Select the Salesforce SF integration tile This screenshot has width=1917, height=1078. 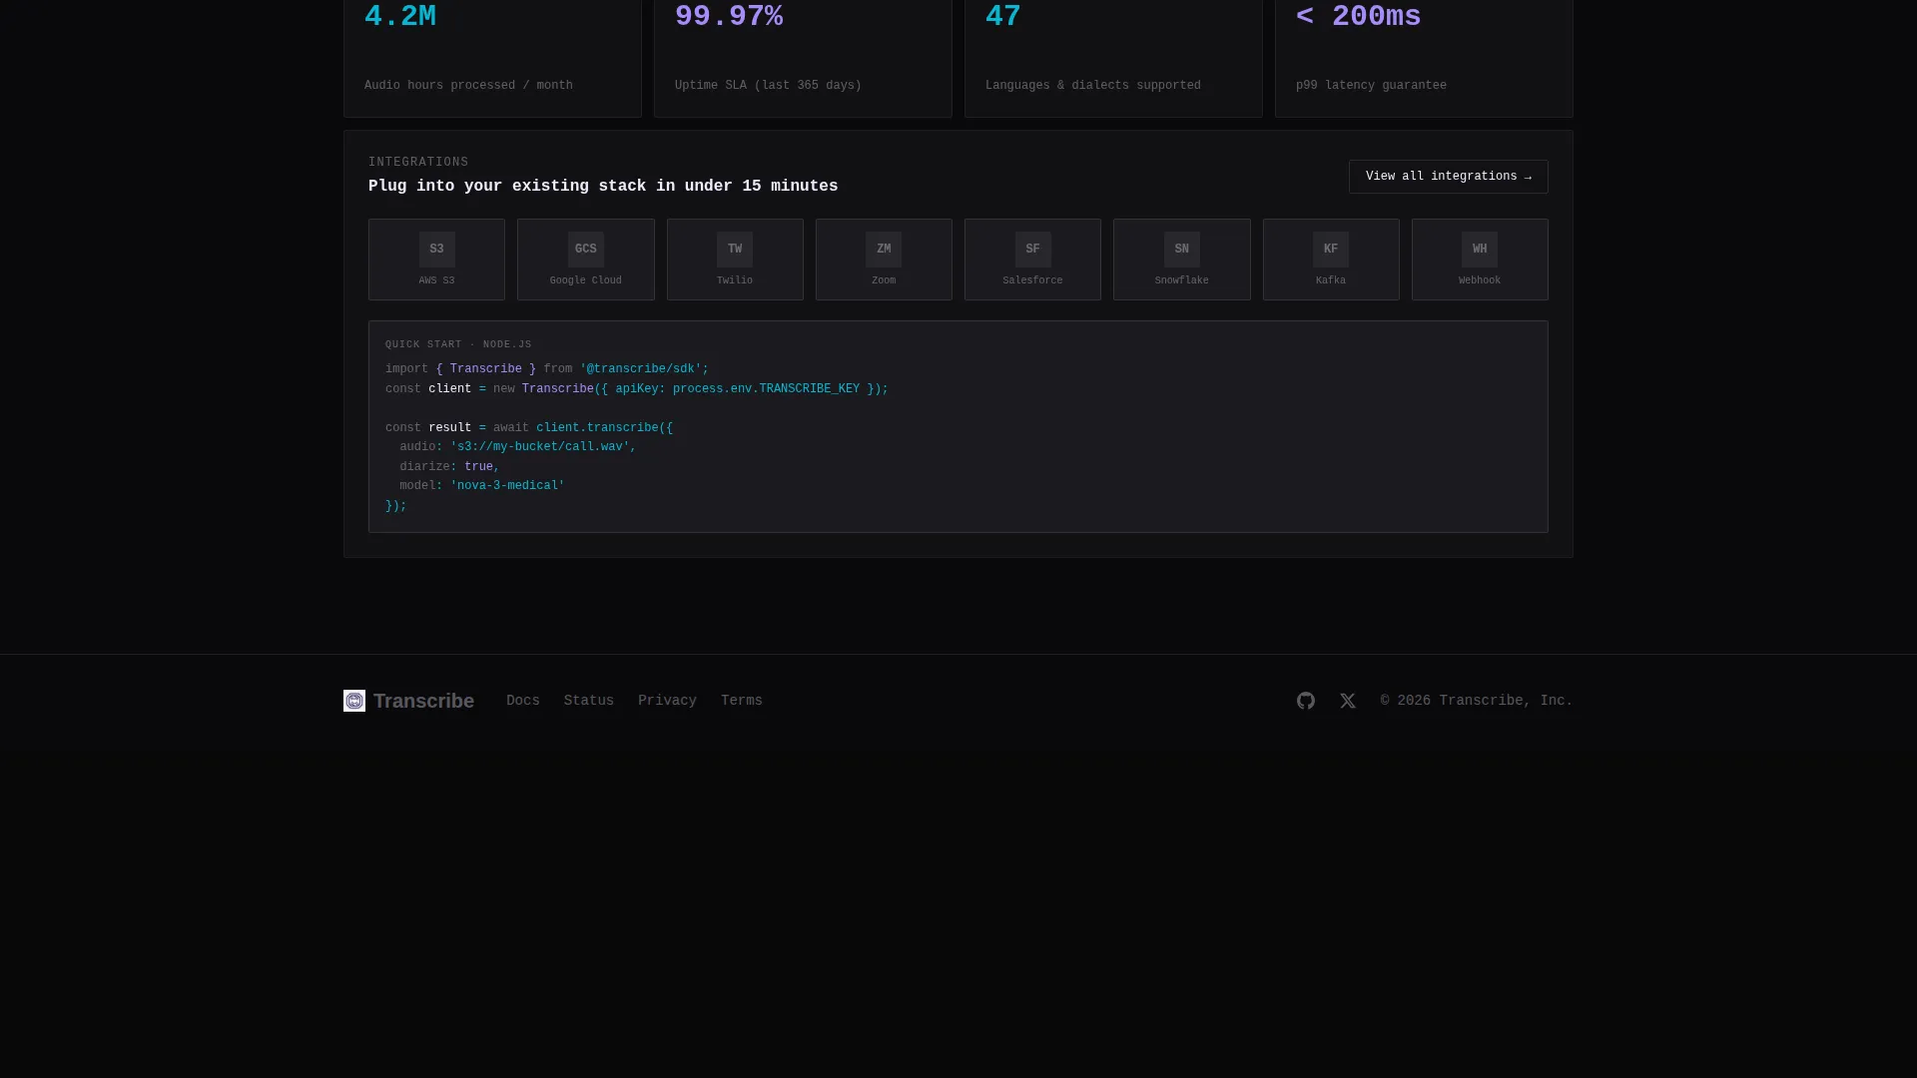click(x=1032, y=260)
